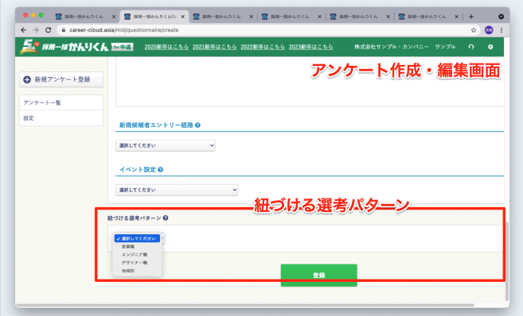Click the green 登録 button
The image size is (523, 316).
319,275
